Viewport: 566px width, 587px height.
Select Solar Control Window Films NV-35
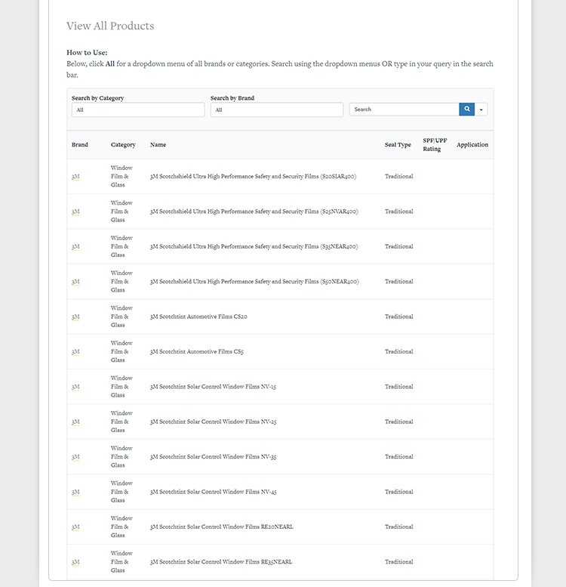click(213, 457)
